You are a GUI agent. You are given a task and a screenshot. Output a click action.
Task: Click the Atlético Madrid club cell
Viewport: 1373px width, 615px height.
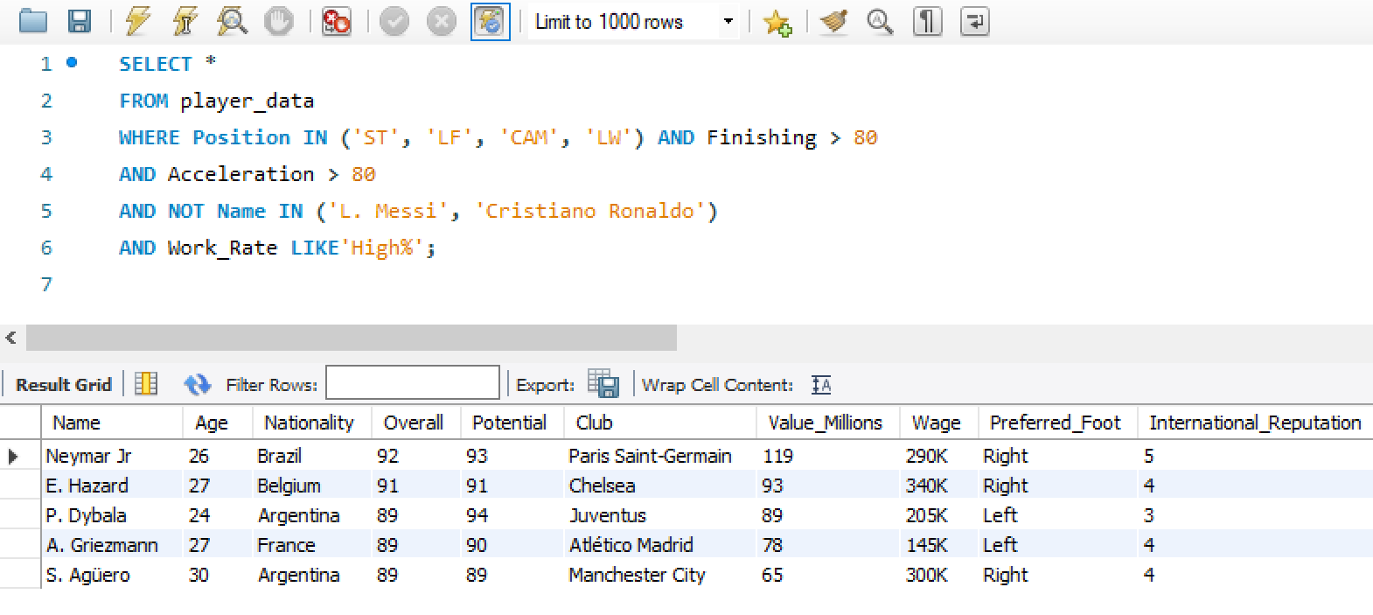[660, 545]
